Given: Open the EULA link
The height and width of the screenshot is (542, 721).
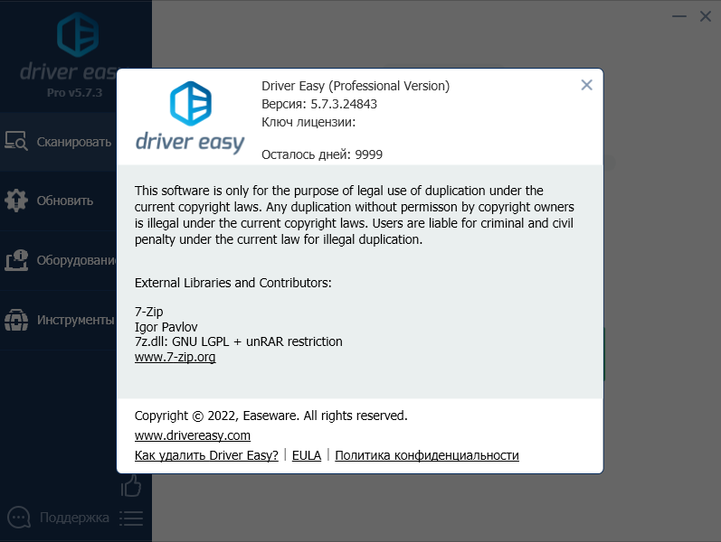Looking at the screenshot, I should point(307,455).
